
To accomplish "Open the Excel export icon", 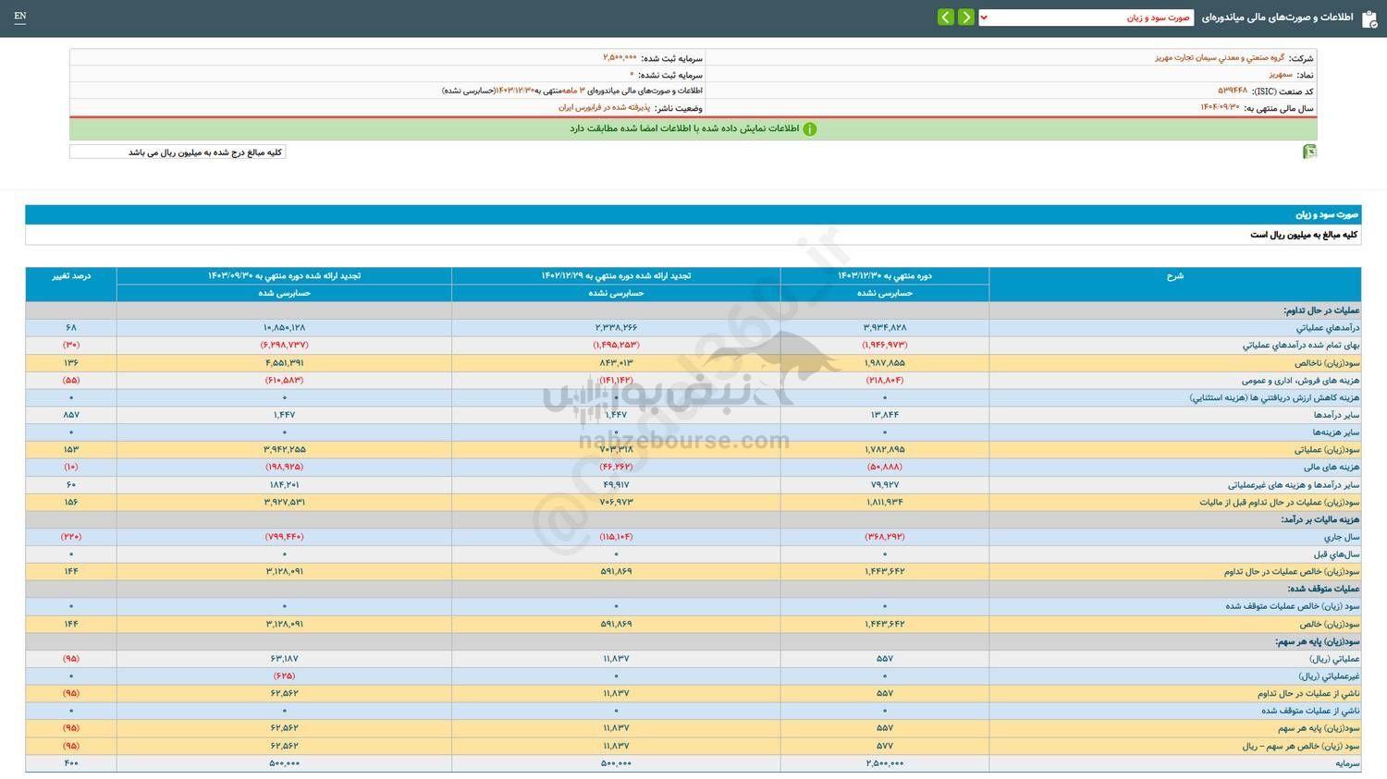I will [1309, 151].
